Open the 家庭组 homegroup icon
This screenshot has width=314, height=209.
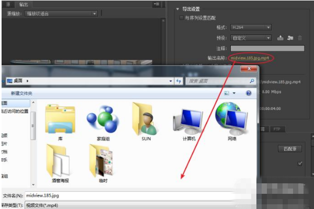click(103, 119)
